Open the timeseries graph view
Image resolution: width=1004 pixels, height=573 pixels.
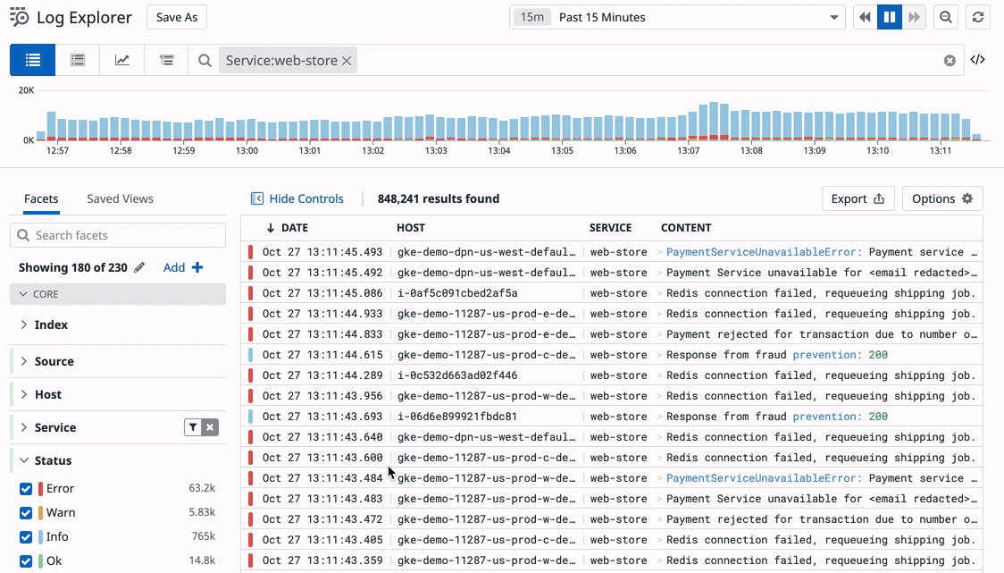[x=122, y=60]
